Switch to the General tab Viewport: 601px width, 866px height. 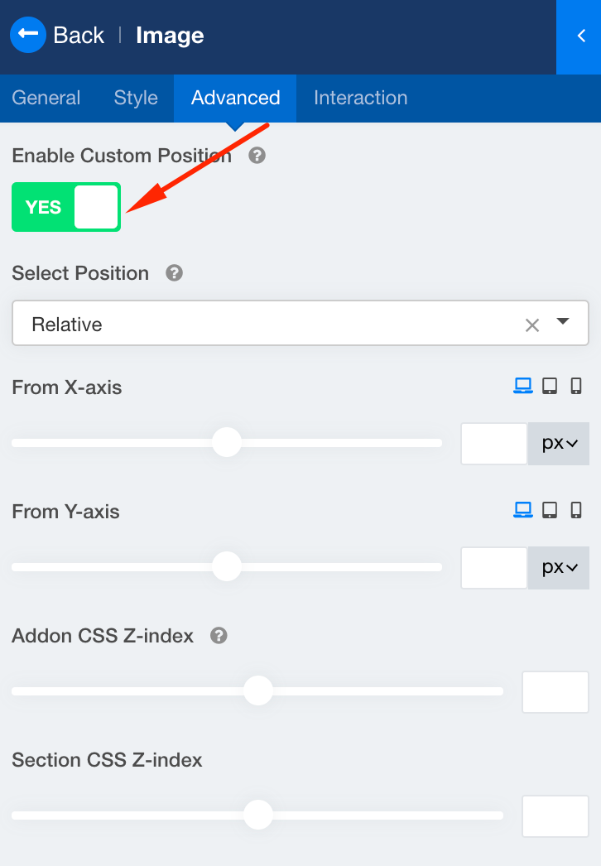click(46, 98)
